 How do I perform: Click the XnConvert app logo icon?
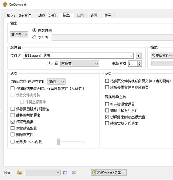coord(5,4)
